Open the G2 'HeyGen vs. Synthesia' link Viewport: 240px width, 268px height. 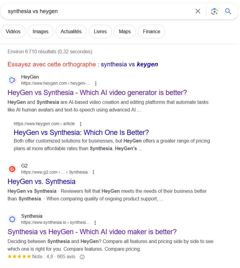[x=42, y=182]
